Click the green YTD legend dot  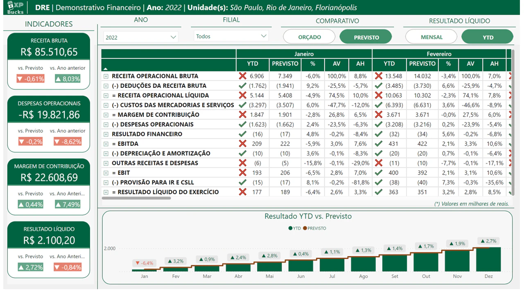tap(290, 228)
